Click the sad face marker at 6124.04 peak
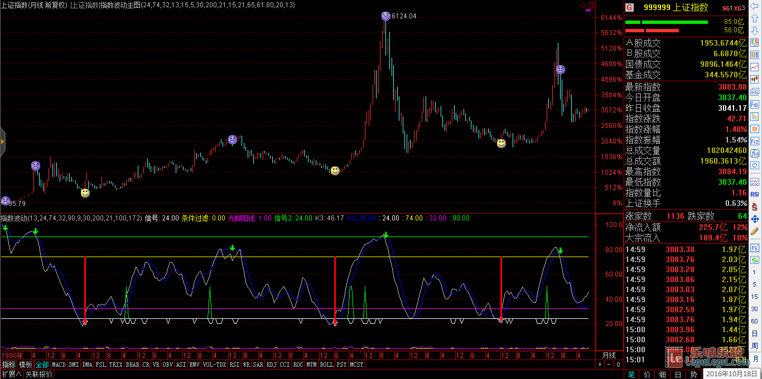The image size is (762, 379). point(385,16)
